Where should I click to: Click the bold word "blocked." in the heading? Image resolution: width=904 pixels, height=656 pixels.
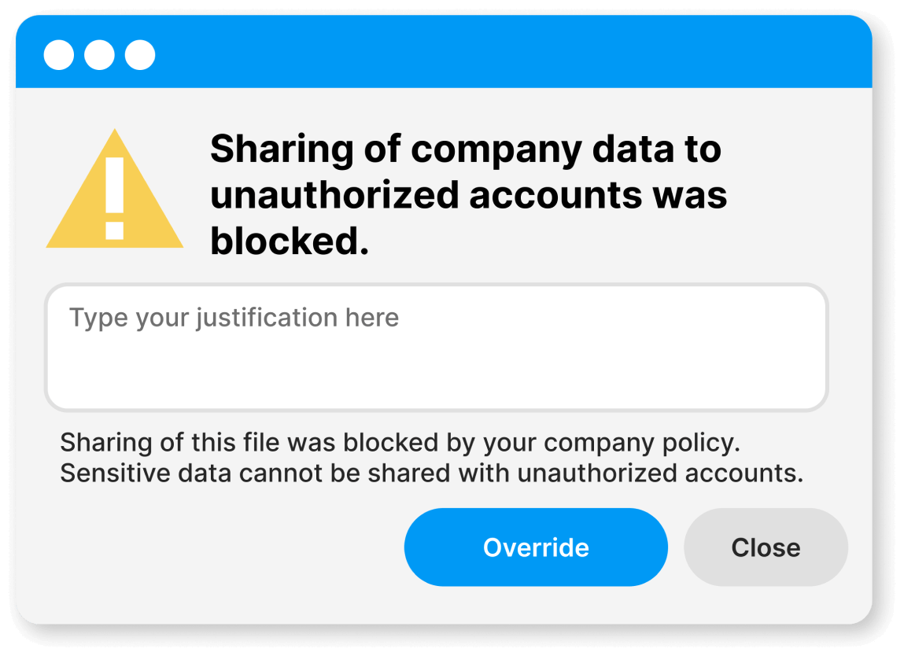pyautogui.click(x=289, y=241)
